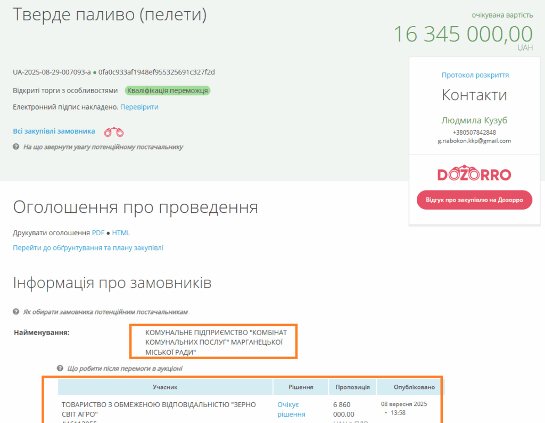Open Всі закупівлі замовника link

54,131
